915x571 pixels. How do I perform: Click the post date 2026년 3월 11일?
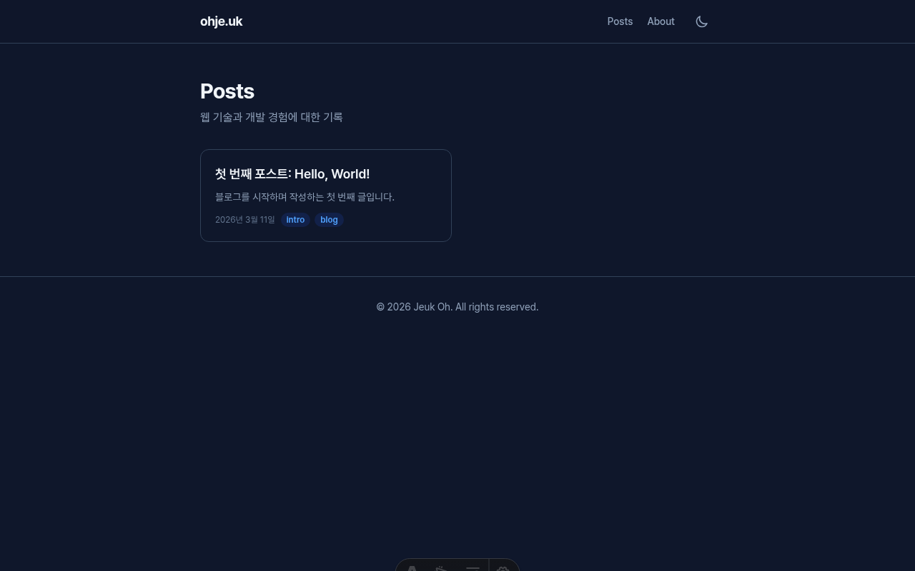click(245, 220)
